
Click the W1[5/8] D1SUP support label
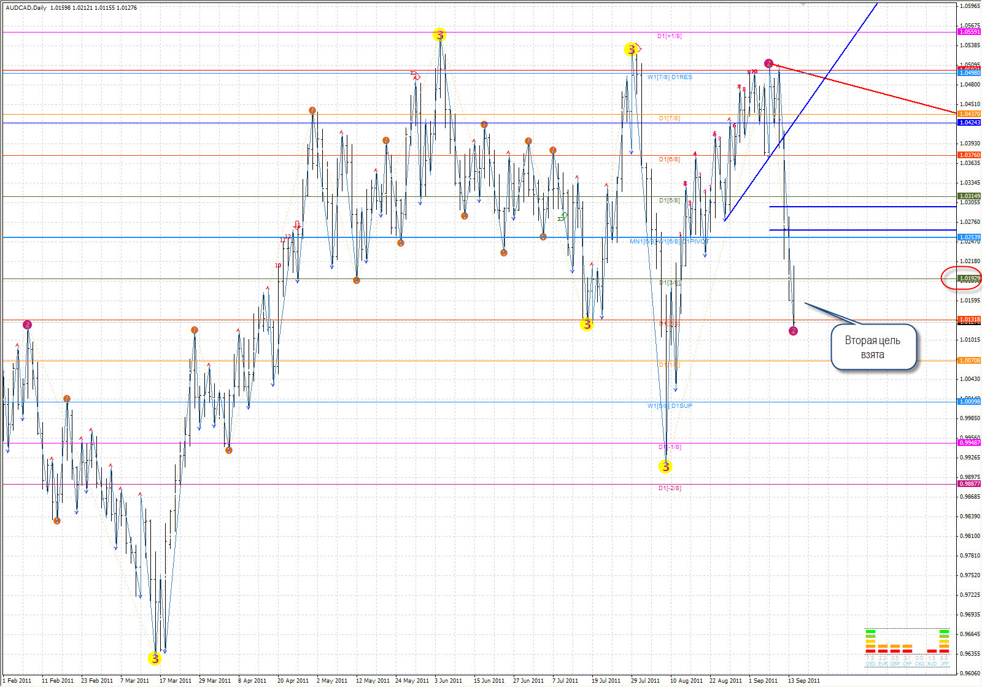tap(669, 406)
